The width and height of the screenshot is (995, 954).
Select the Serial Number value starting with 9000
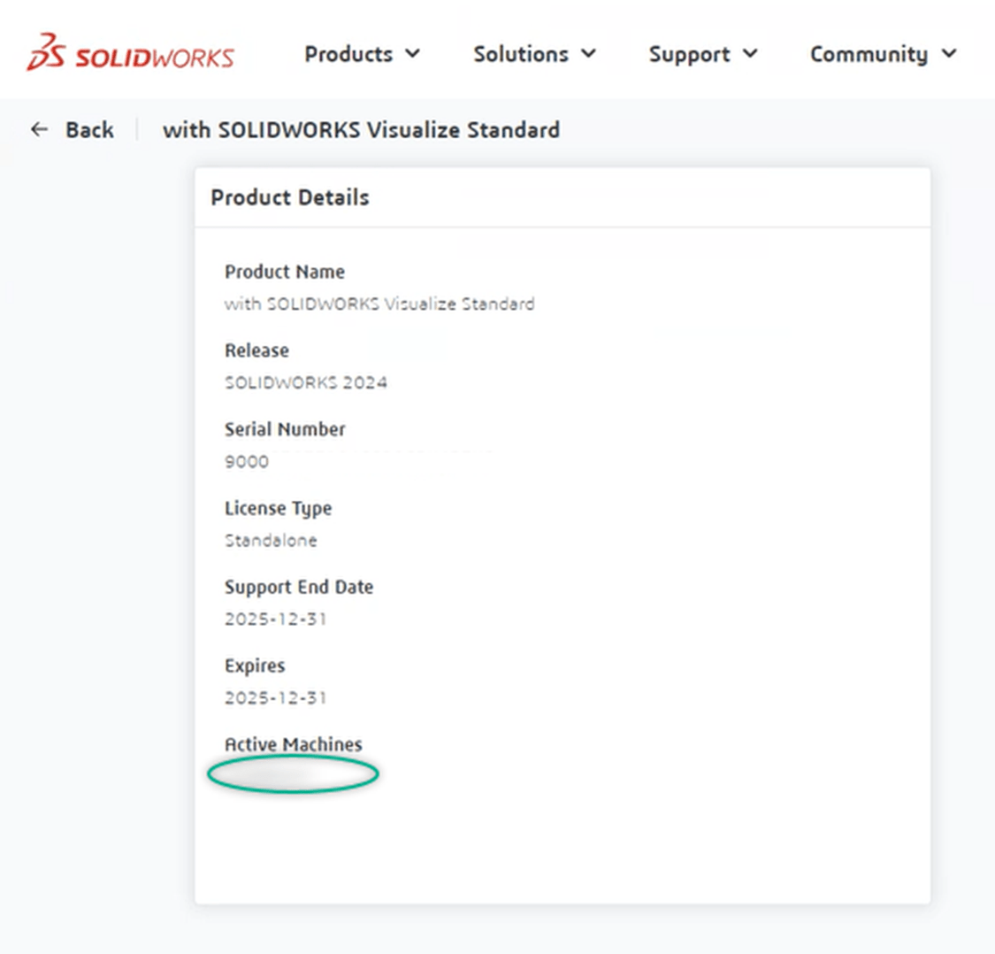[247, 461]
